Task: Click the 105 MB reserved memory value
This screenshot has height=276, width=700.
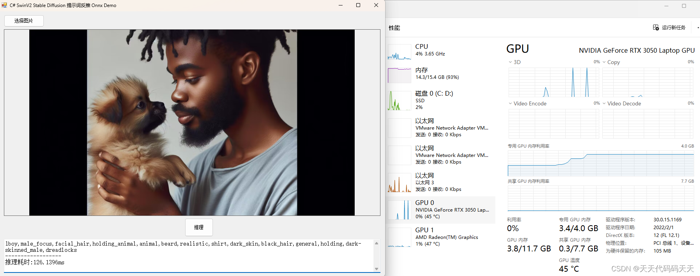Action: (x=662, y=251)
